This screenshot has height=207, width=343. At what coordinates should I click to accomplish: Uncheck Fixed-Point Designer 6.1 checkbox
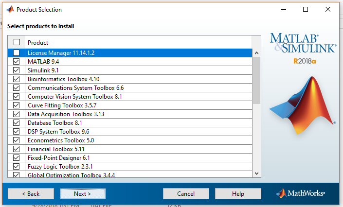16,157
